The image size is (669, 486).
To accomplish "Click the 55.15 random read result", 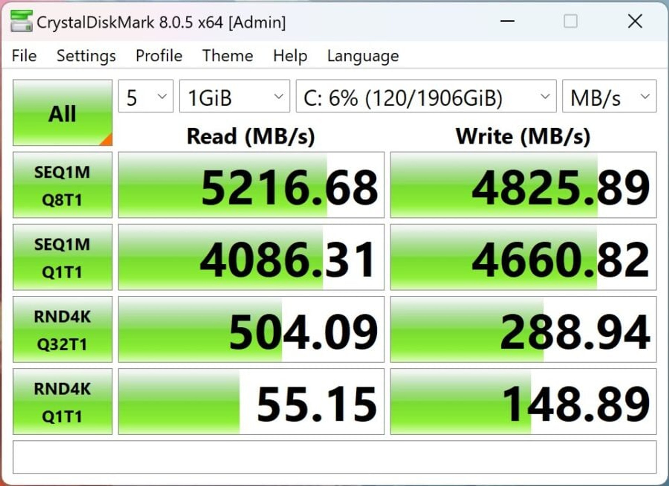I will 251,402.
